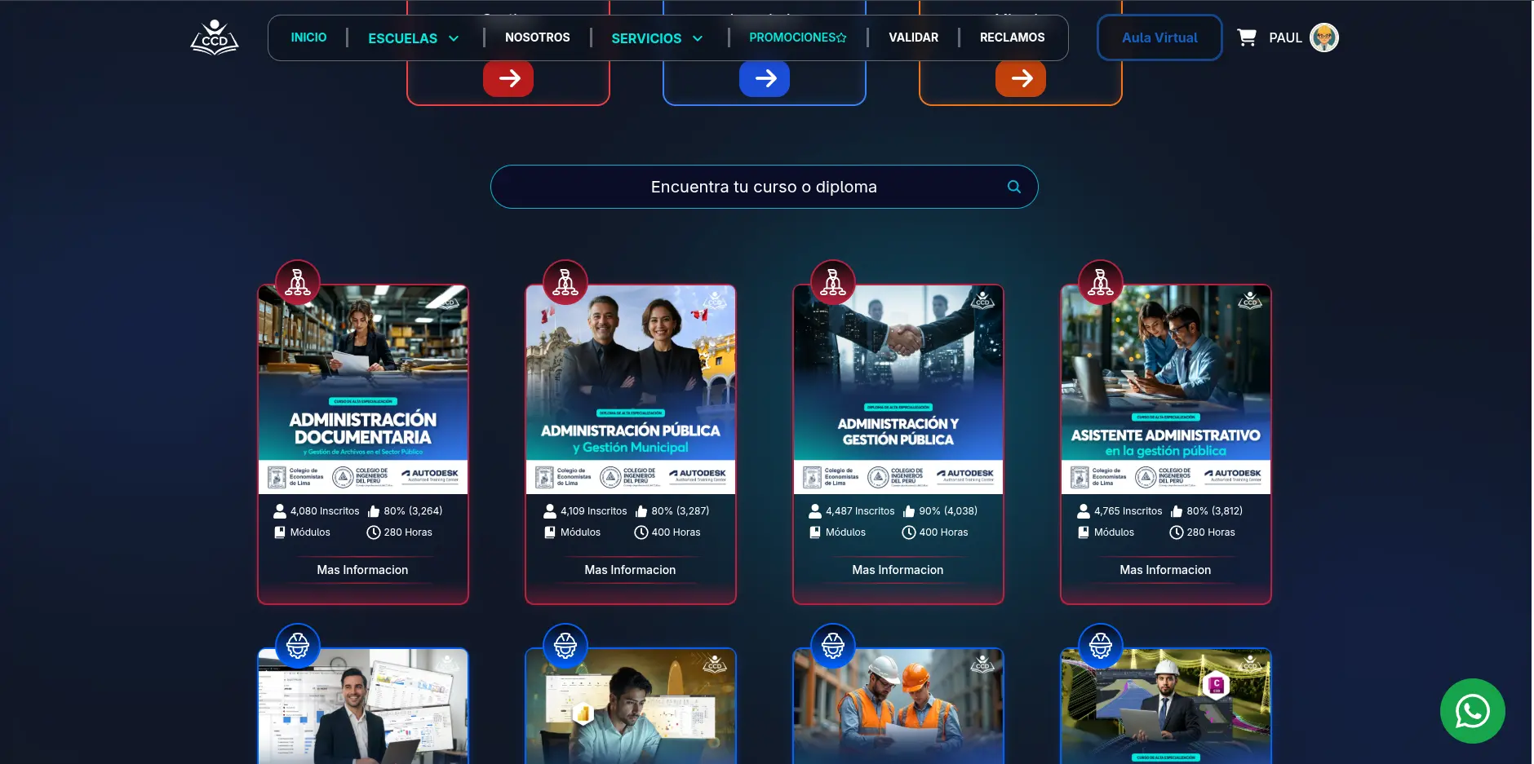This screenshot has height=764, width=1534.
Task: Click the orange arrow button
Action: (1021, 78)
